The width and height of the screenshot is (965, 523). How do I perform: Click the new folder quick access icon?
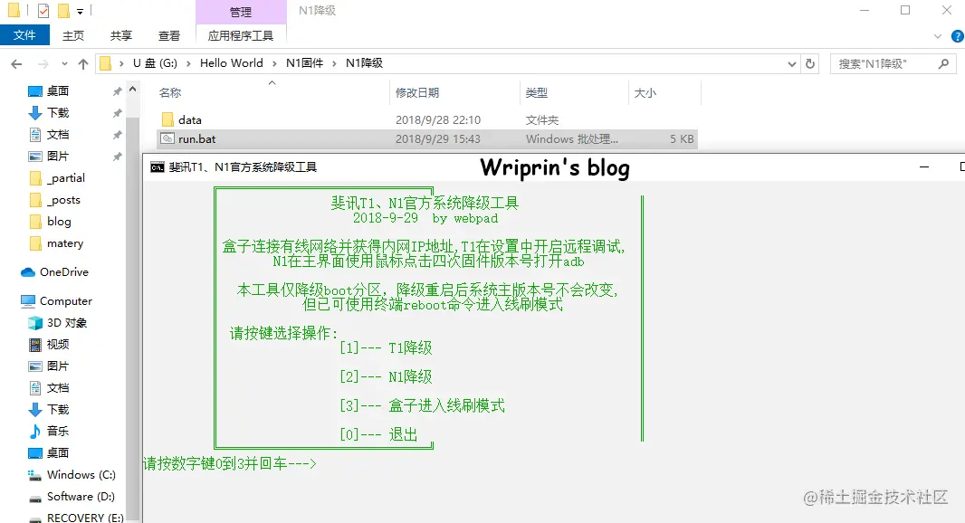(x=62, y=11)
